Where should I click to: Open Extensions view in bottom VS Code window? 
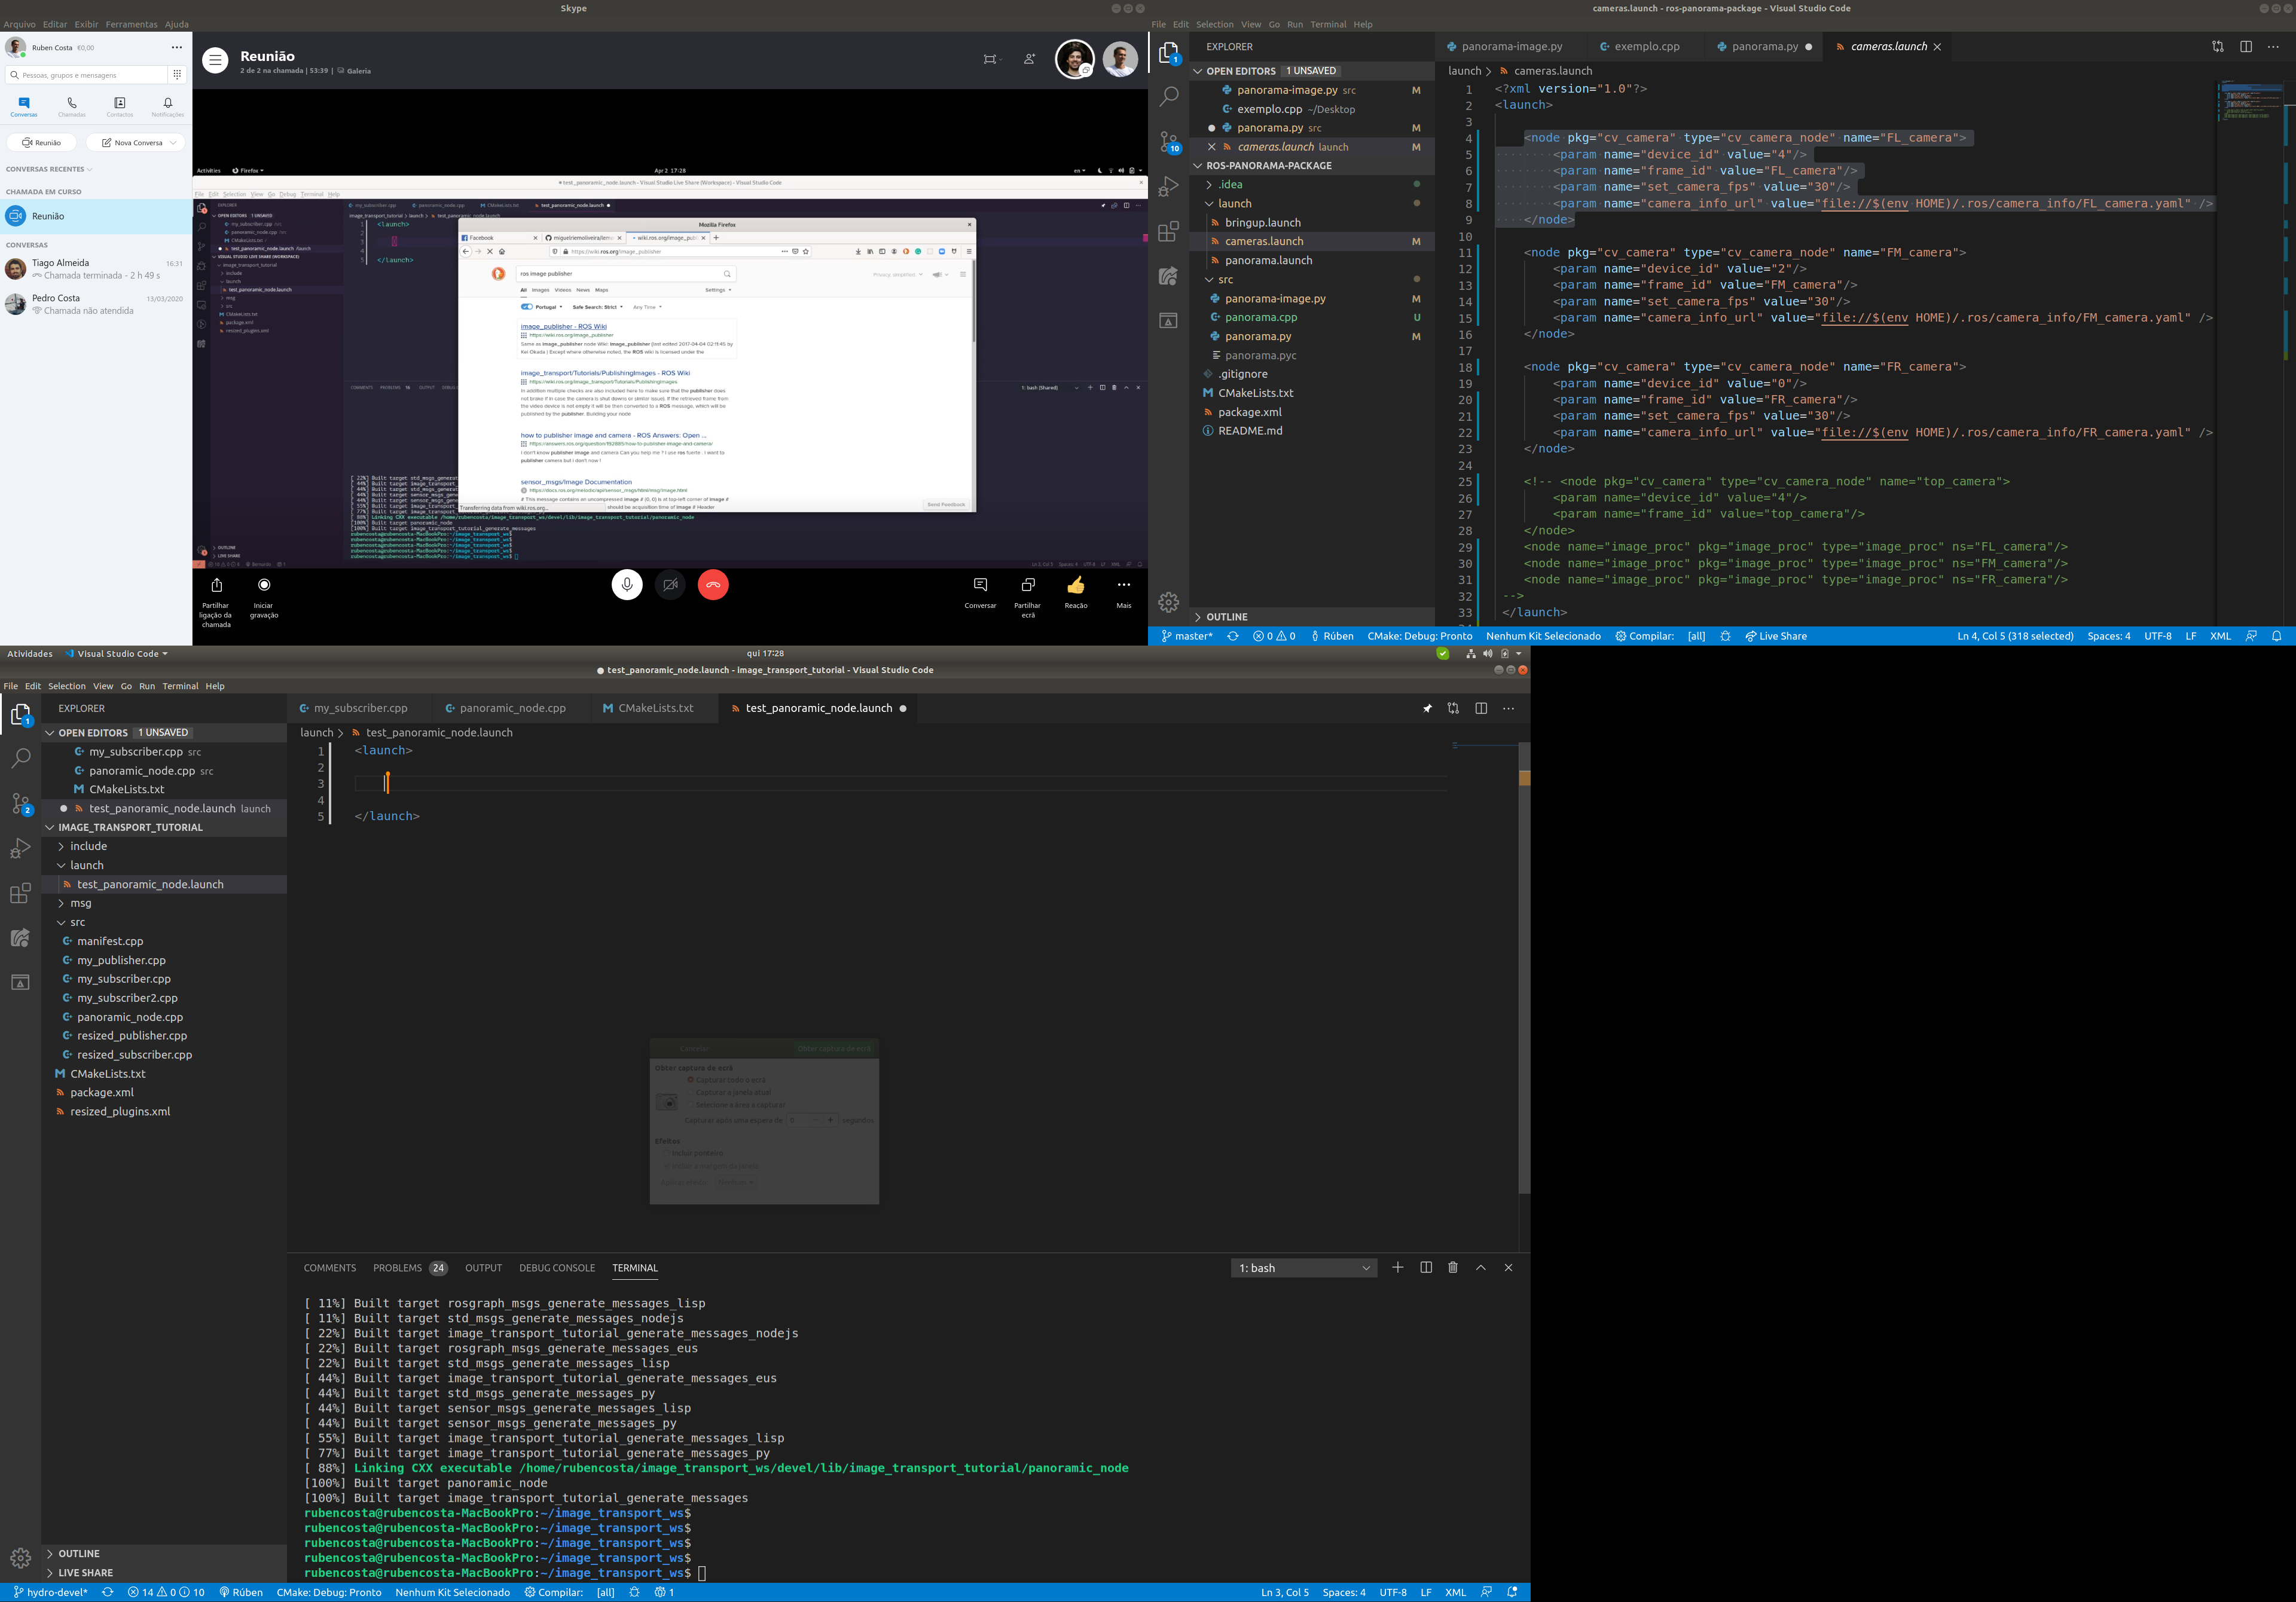tap(20, 893)
